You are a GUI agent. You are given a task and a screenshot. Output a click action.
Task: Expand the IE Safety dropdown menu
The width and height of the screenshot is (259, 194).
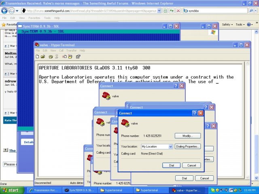[x=227, y=25]
